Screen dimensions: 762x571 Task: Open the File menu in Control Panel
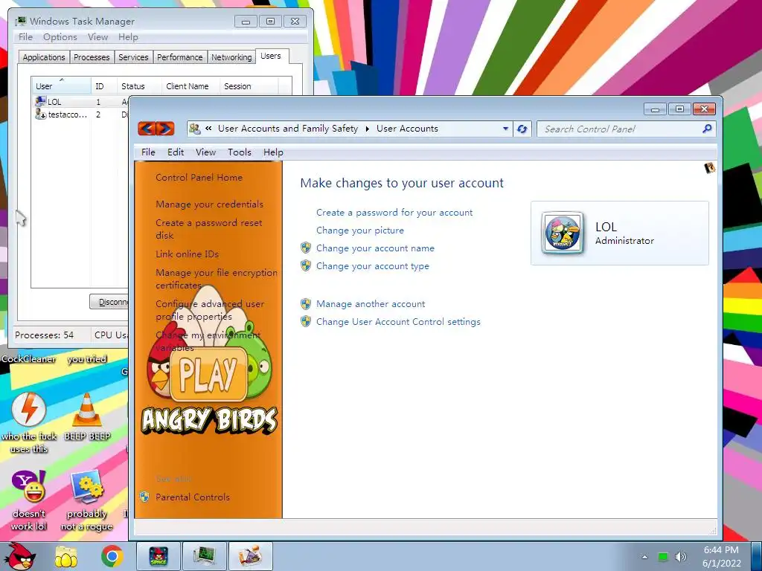[148, 152]
